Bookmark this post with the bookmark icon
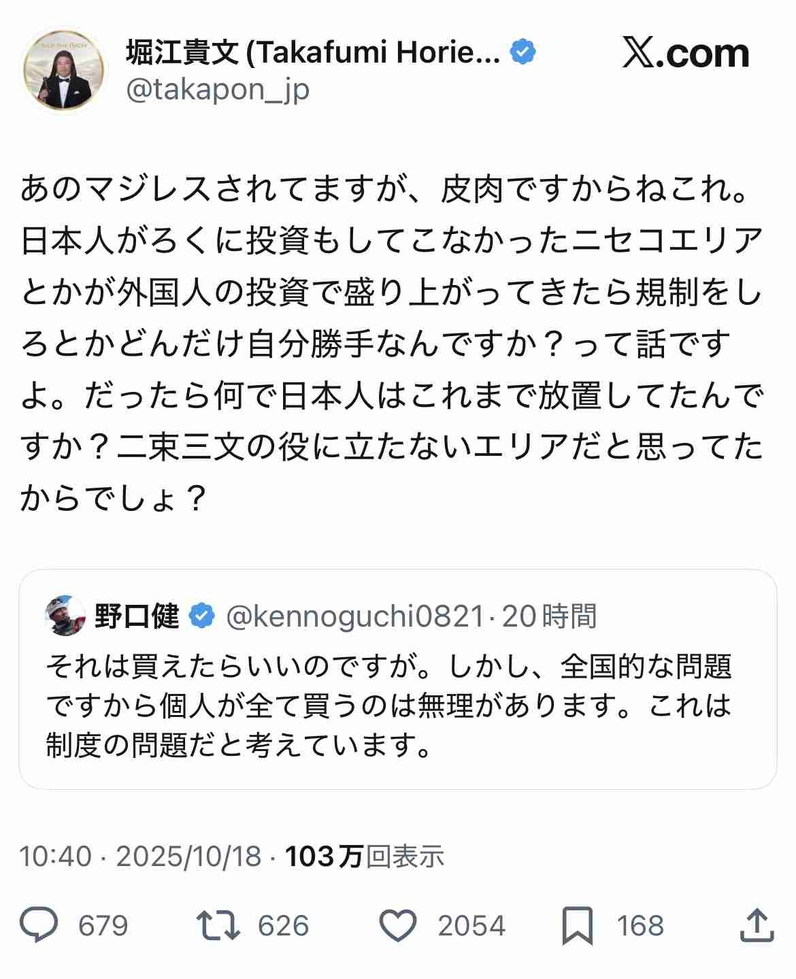 (578, 925)
